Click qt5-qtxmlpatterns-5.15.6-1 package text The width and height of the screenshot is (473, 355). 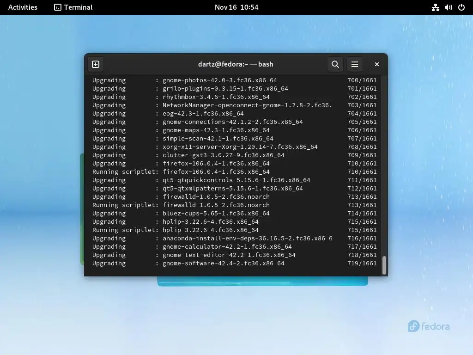(233, 188)
